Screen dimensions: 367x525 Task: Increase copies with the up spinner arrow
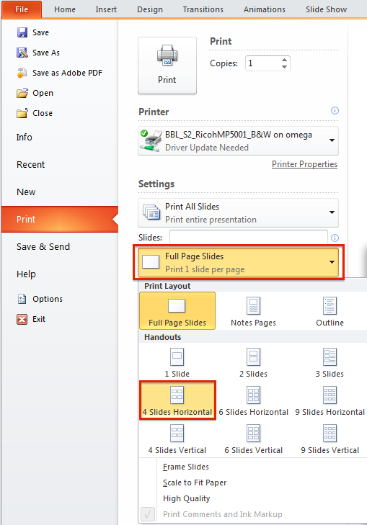[x=284, y=60]
